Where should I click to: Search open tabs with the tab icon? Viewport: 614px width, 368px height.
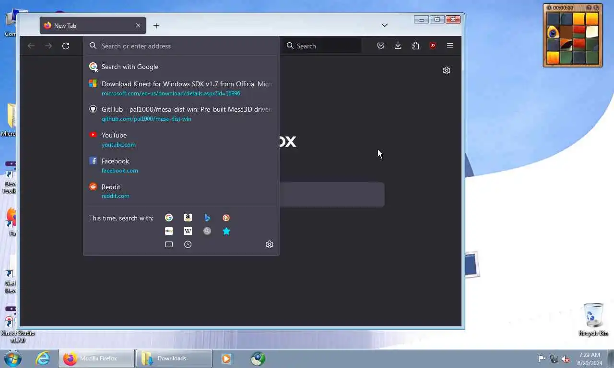point(169,244)
